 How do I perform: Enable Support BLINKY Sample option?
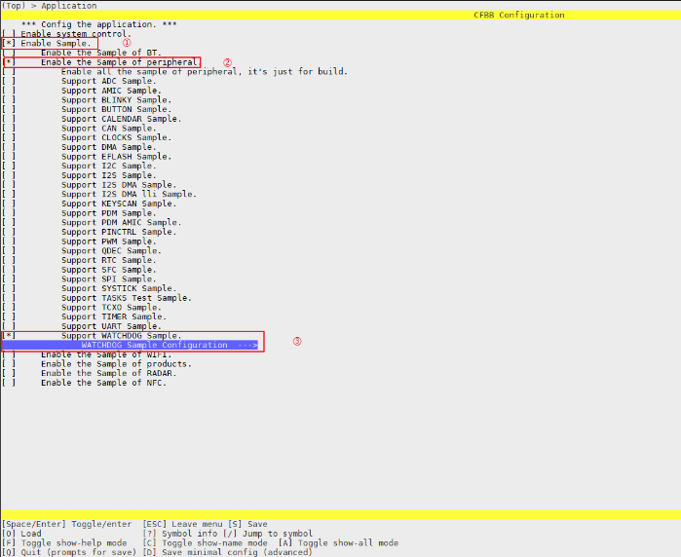[9, 100]
